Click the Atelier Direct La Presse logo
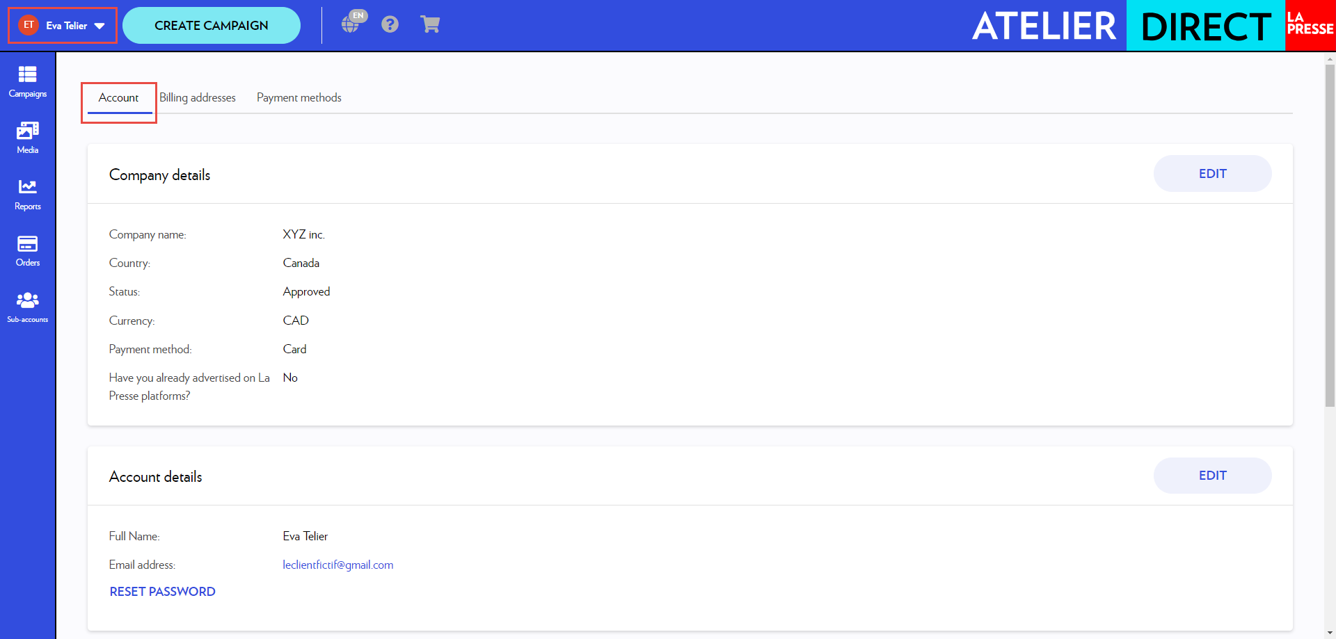Image resolution: width=1336 pixels, height=639 pixels. click(x=1152, y=26)
